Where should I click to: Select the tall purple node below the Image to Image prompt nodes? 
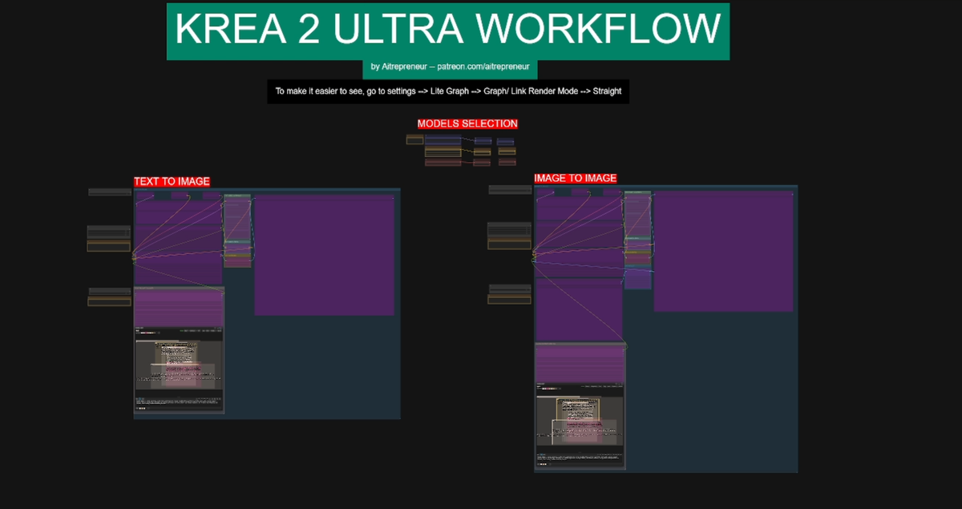pos(579,309)
